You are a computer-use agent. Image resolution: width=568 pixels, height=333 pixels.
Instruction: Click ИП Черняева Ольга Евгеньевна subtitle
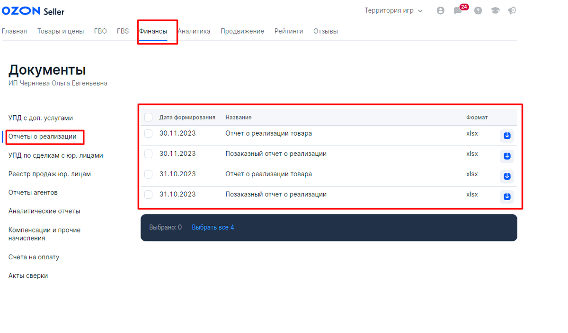coord(58,83)
